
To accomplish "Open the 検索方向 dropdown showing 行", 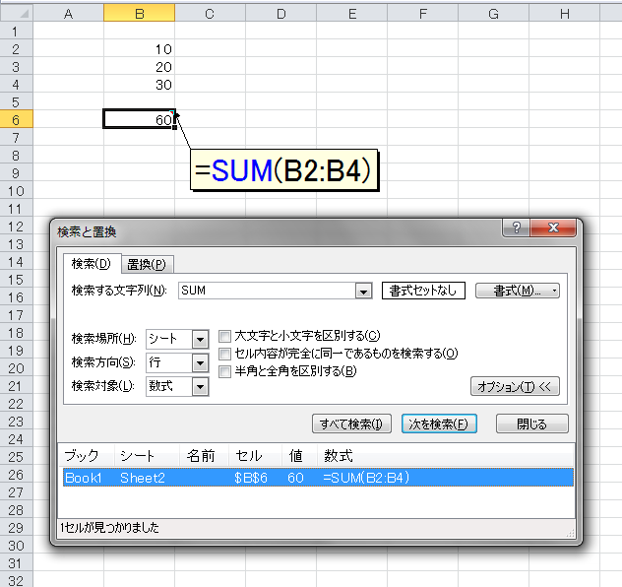I will [200, 362].
